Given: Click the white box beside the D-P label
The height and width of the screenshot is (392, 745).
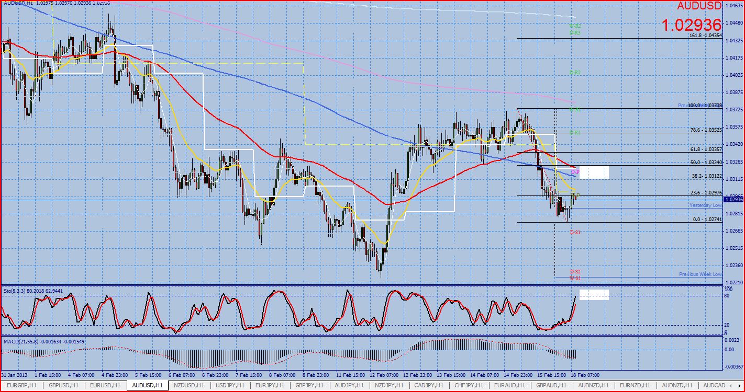Looking at the screenshot, I should [x=594, y=172].
